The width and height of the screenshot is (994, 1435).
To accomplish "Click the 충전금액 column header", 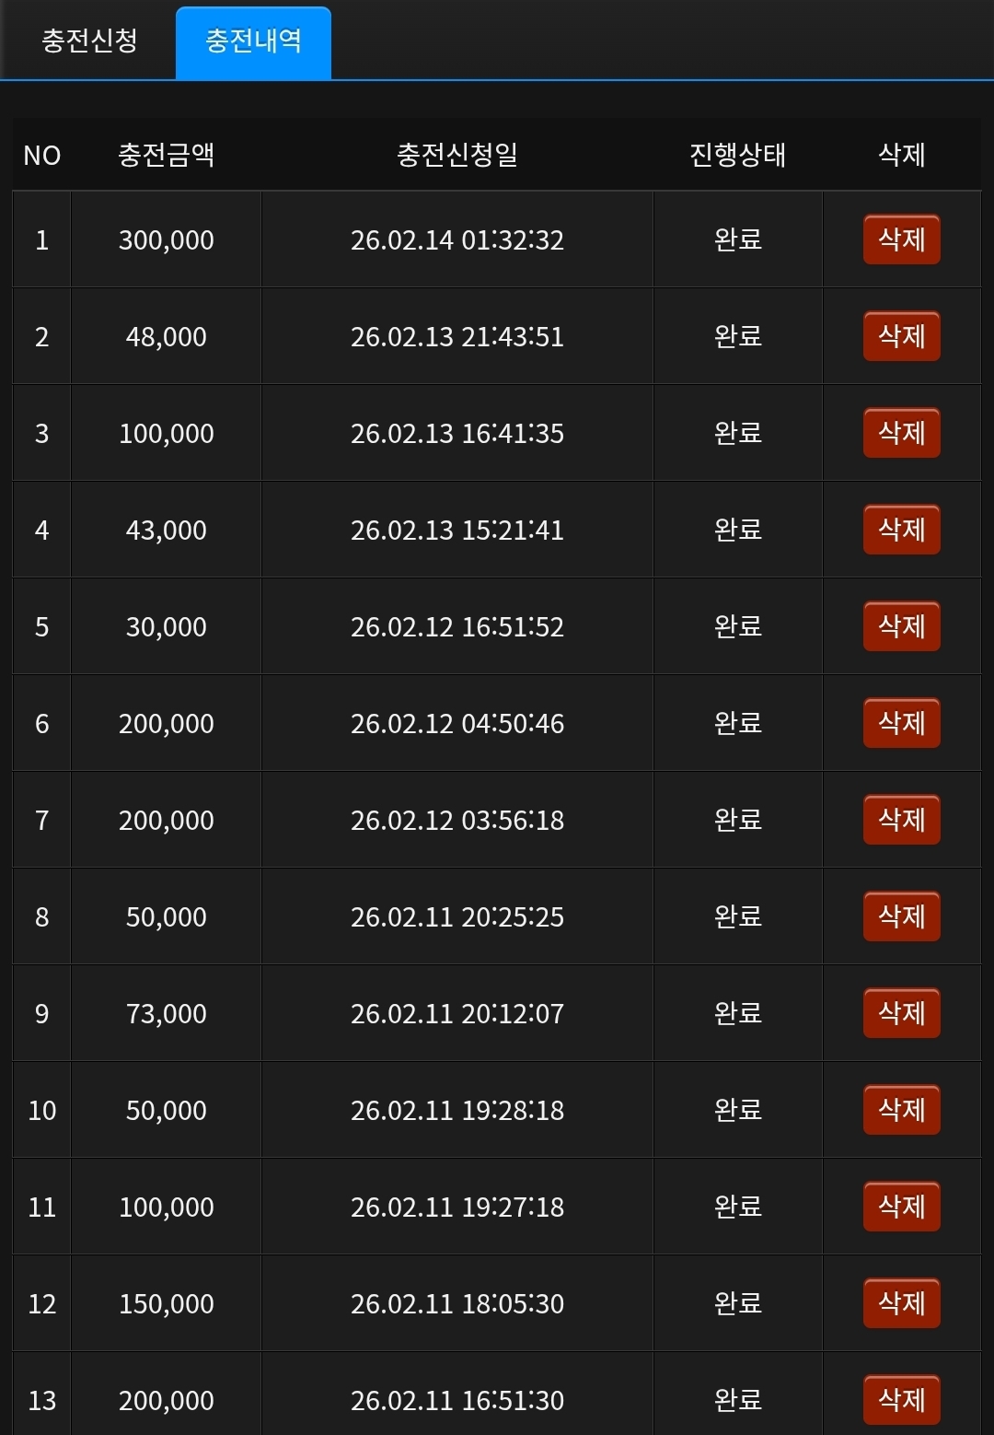I will (166, 155).
